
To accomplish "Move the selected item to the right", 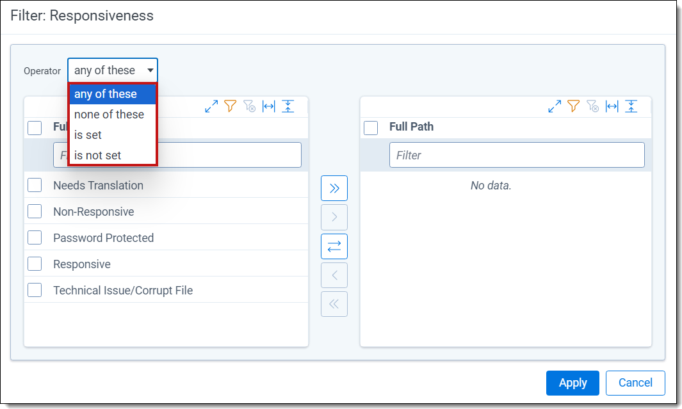I will click(x=334, y=217).
